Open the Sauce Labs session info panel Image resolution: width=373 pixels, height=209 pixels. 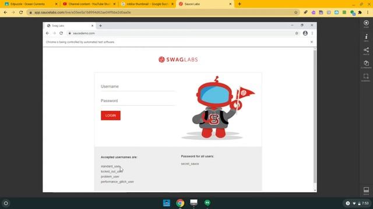click(x=366, y=37)
